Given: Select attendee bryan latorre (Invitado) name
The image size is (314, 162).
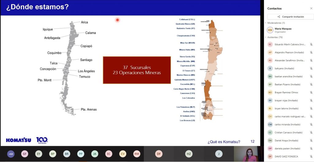Looking at the screenshot, I should click(x=287, y=109).
